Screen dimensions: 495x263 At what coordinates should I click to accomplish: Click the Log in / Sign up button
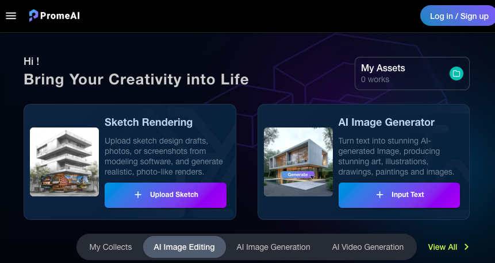pos(458,16)
